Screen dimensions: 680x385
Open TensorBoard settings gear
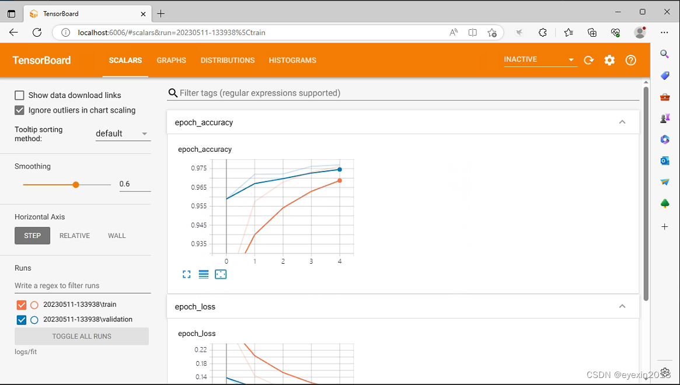click(x=609, y=60)
